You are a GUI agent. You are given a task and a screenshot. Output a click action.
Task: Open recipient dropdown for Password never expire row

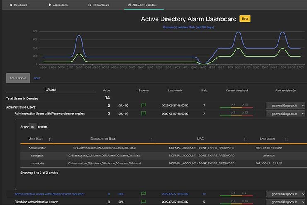click(285, 114)
